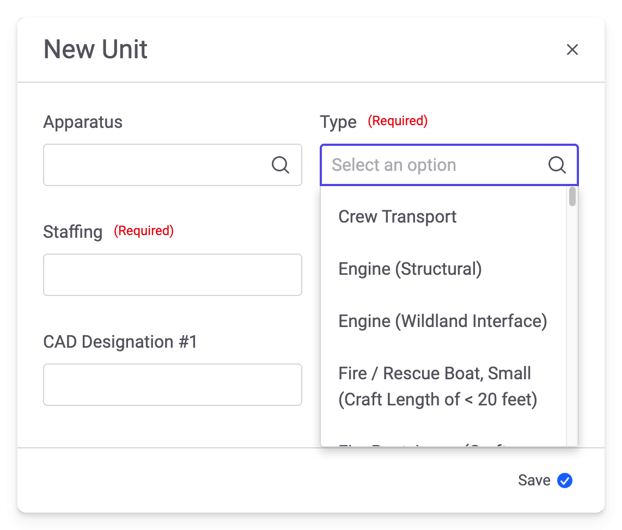Focus the Staffing input field

(x=172, y=275)
